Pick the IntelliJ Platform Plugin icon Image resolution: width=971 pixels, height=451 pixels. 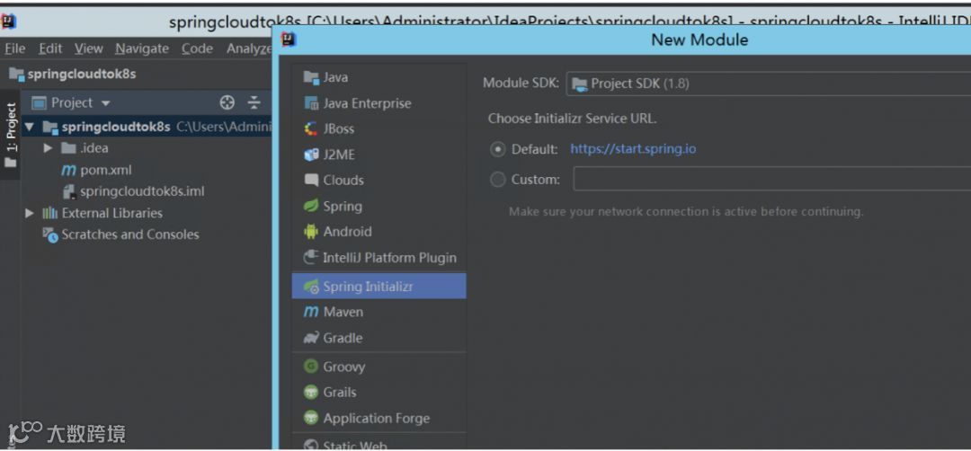310,257
